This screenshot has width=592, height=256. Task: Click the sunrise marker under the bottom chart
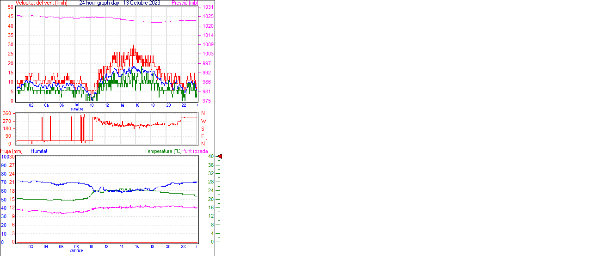(x=77, y=250)
